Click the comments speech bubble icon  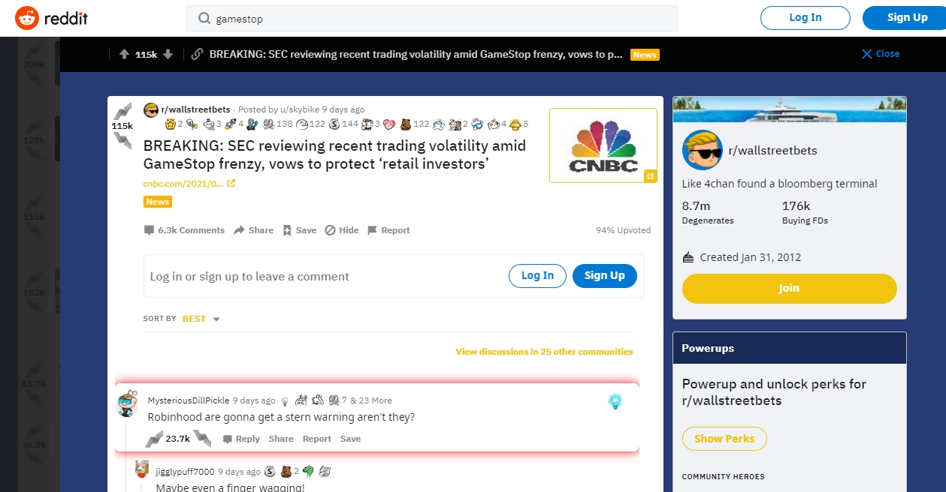(x=149, y=230)
